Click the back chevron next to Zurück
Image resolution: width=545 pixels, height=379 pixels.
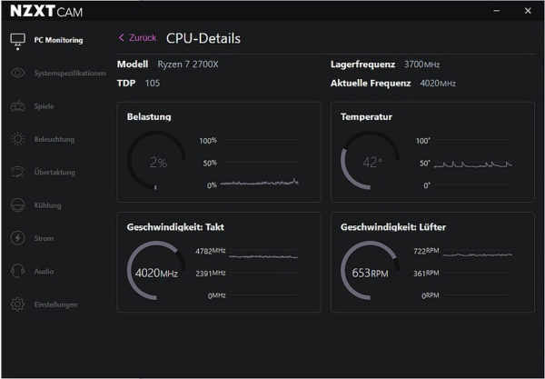click(x=122, y=38)
